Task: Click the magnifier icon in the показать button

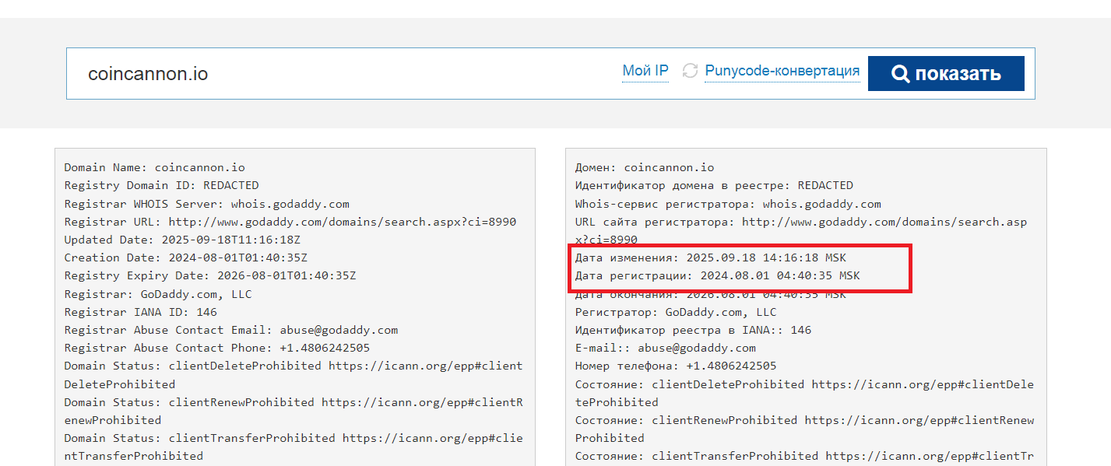Action: click(x=900, y=74)
